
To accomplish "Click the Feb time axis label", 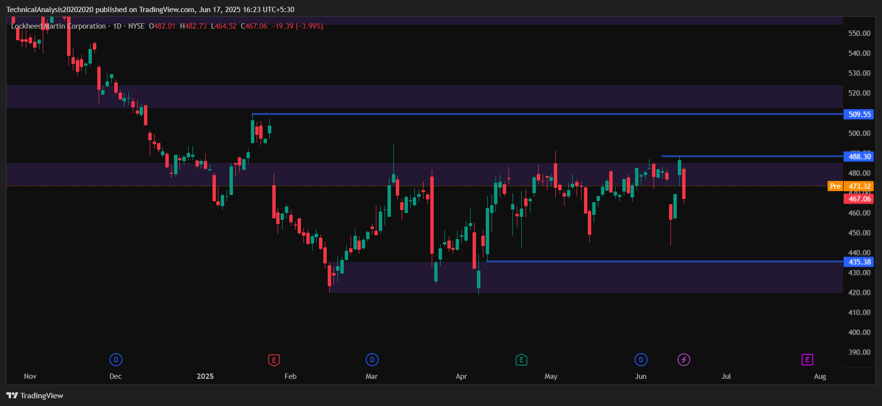I will pyautogui.click(x=290, y=376).
